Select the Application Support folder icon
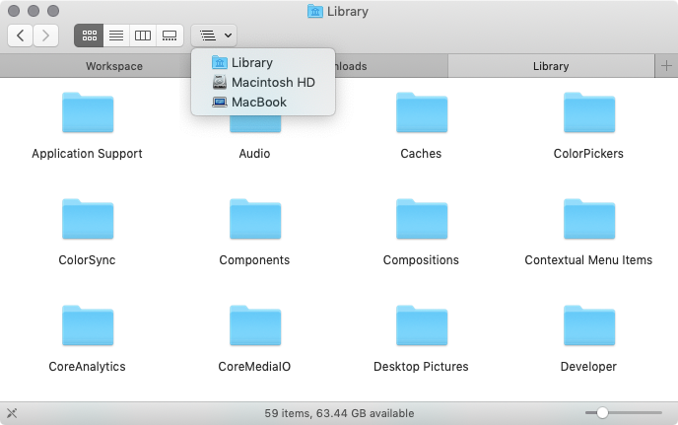 point(88,112)
